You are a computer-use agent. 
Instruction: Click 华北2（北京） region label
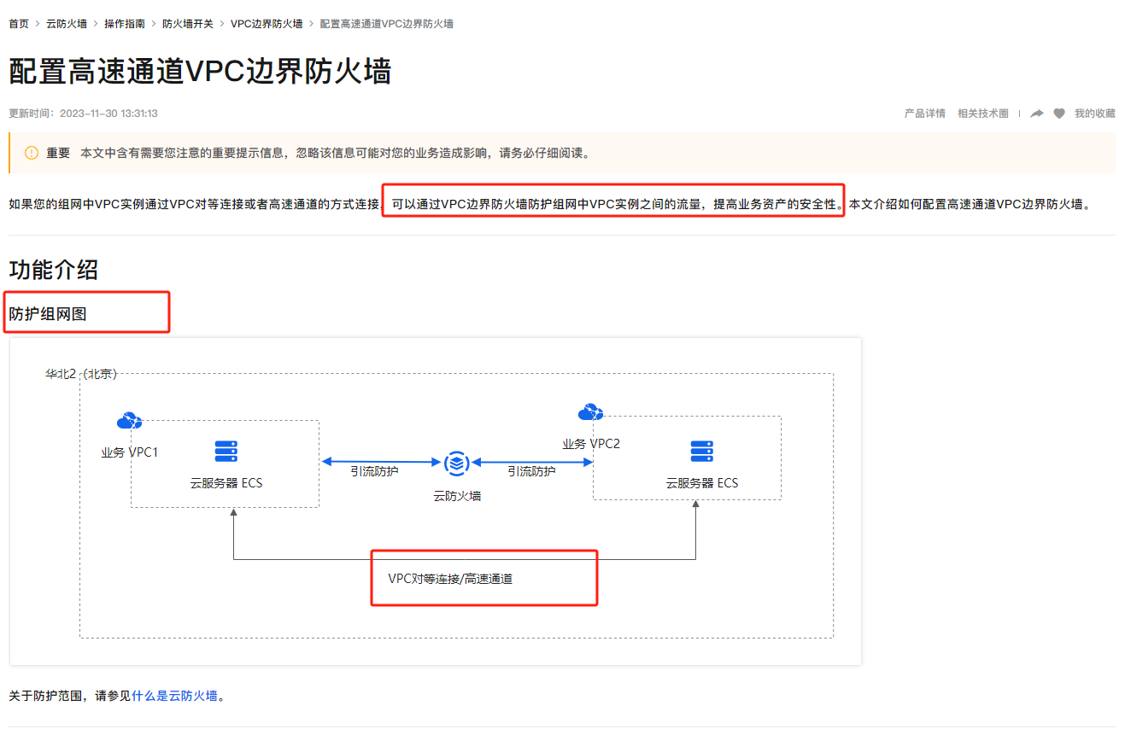pyautogui.click(x=81, y=374)
